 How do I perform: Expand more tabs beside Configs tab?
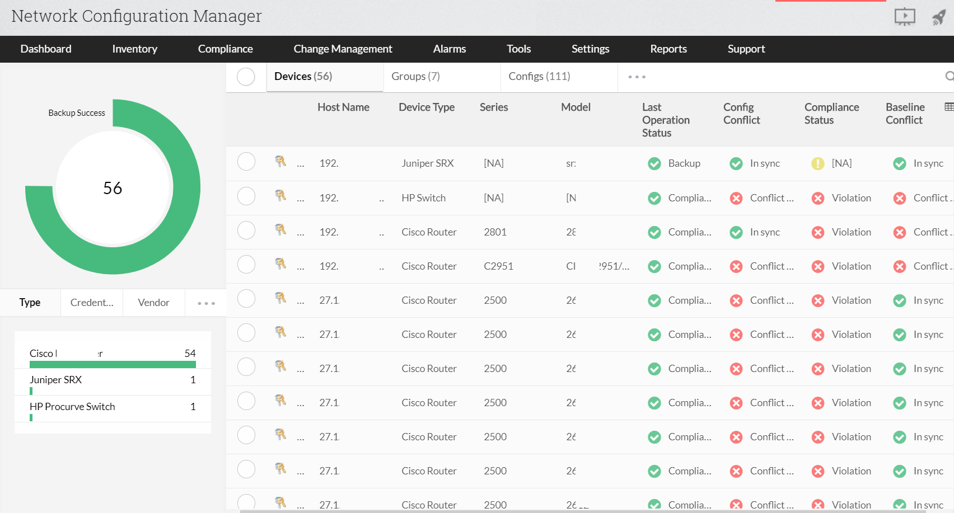(x=637, y=77)
